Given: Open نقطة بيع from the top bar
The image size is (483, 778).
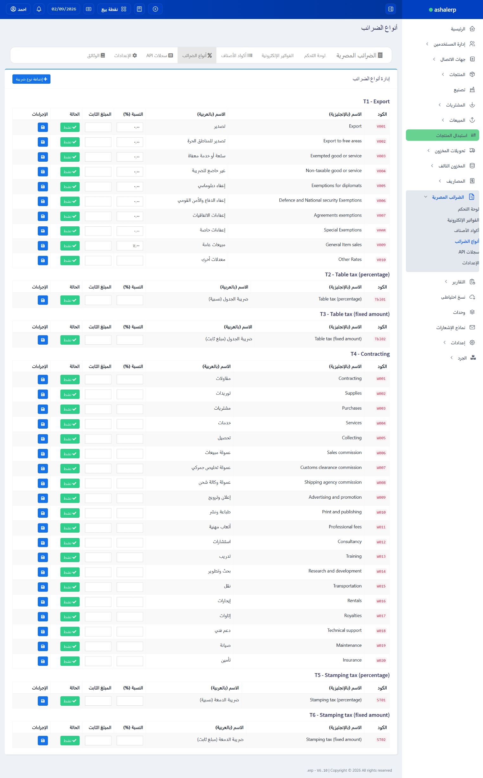Looking at the screenshot, I should click(114, 9).
